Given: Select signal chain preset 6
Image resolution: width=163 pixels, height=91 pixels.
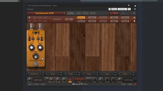Looking at the screenshot, I should click(x=35, y=21).
